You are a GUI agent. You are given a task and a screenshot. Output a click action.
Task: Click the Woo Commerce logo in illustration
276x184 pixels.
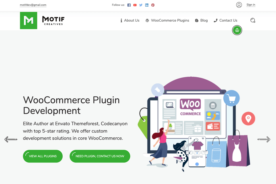190,107
